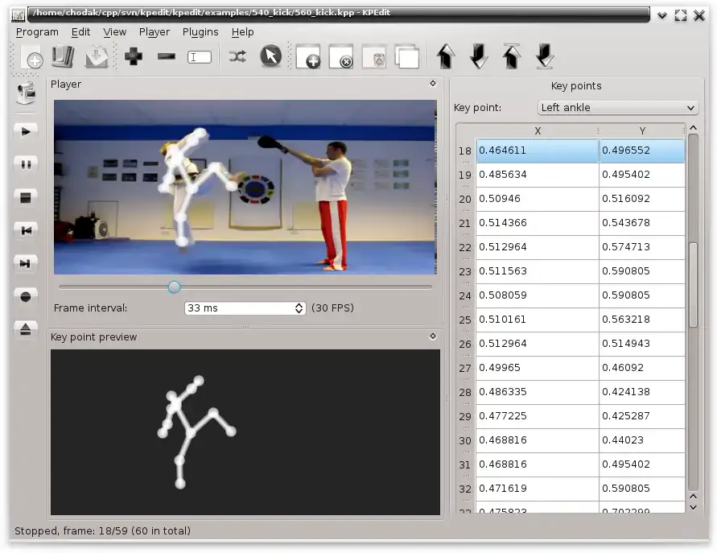Screen dimensions: 717x553
Task: Click the round Record button
Action: tap(26, 296)
